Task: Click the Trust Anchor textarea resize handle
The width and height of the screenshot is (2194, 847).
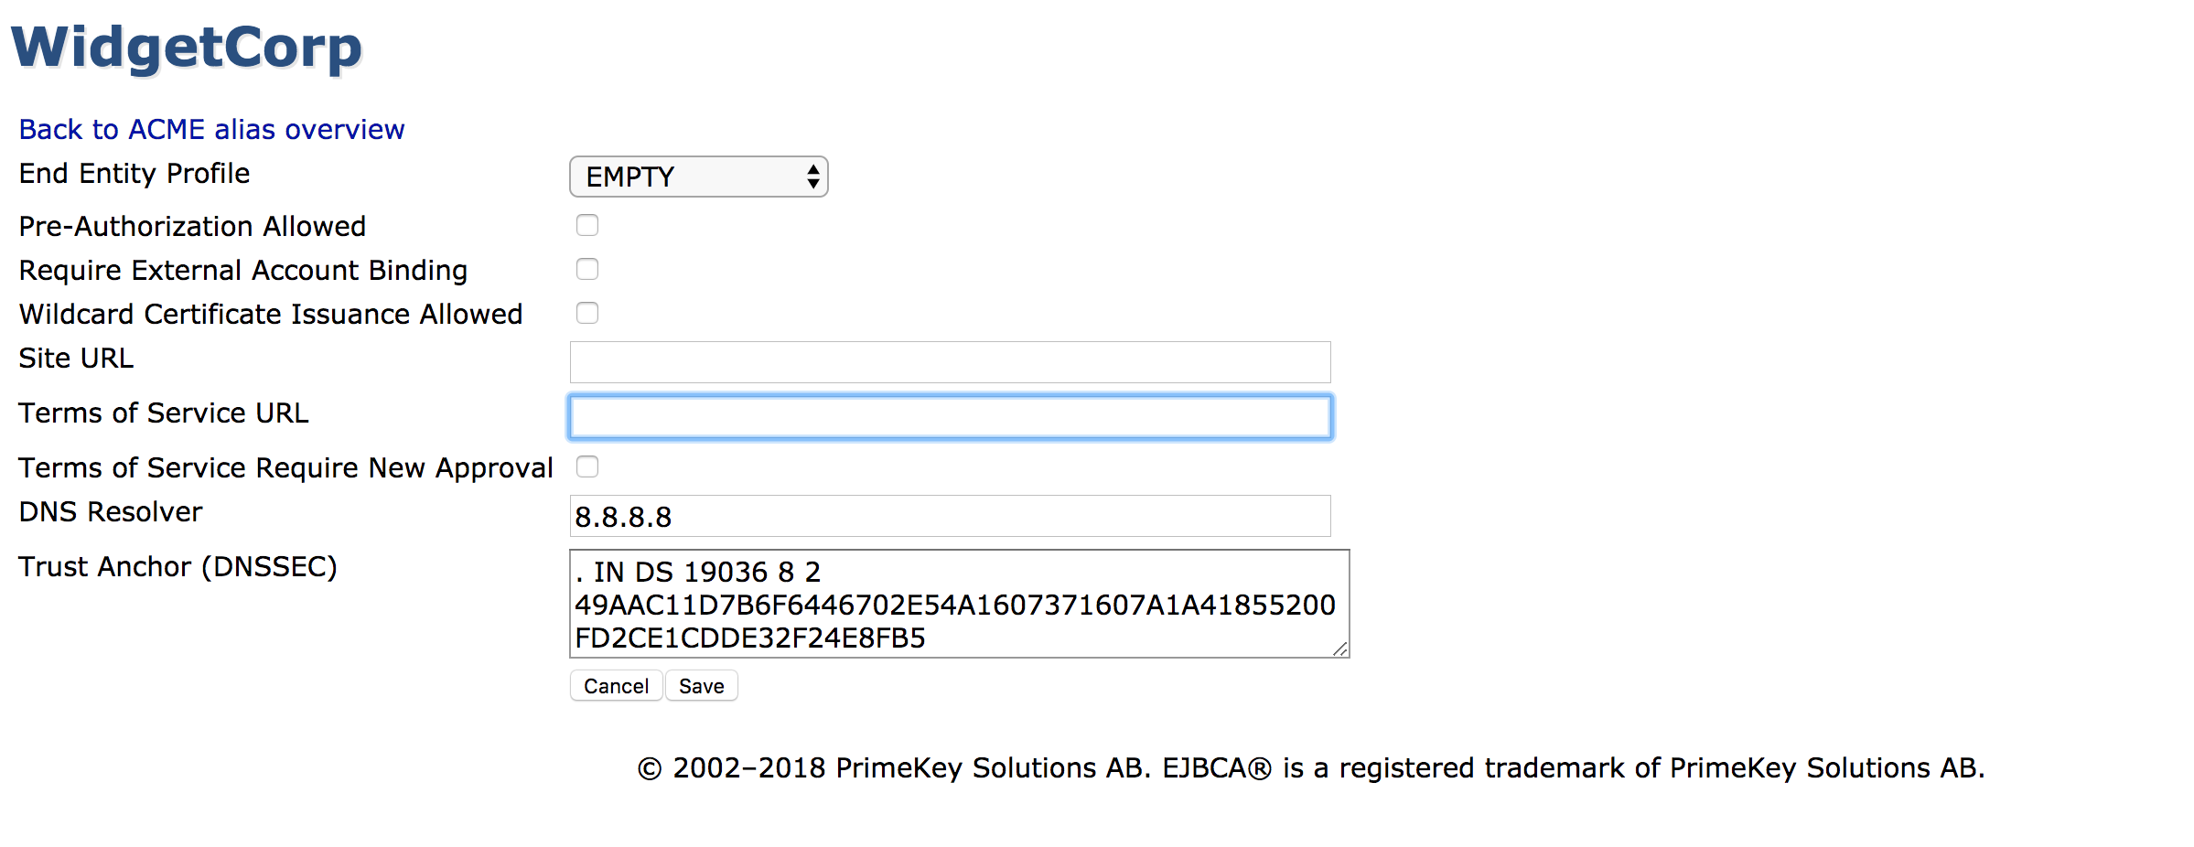Action: click(x=1340, y=649)
